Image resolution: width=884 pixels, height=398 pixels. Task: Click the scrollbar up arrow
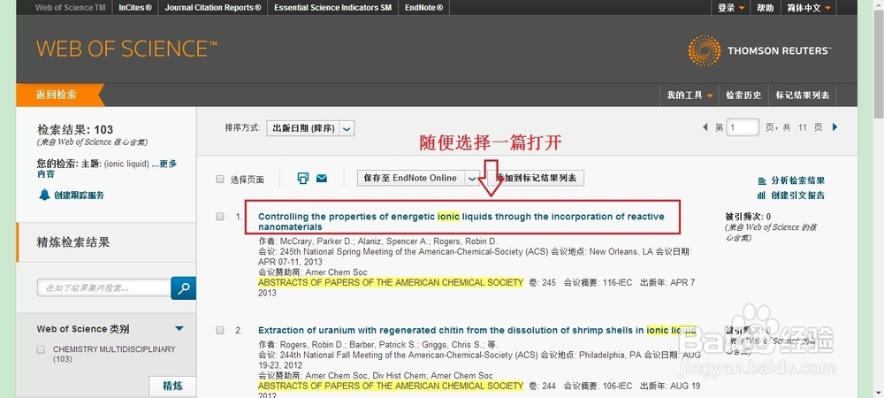click(879, 4)
